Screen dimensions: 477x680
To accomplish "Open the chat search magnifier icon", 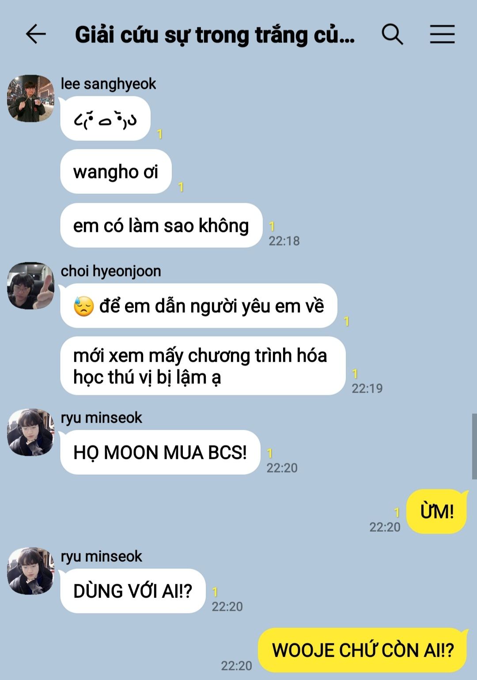I will (392, 34).
